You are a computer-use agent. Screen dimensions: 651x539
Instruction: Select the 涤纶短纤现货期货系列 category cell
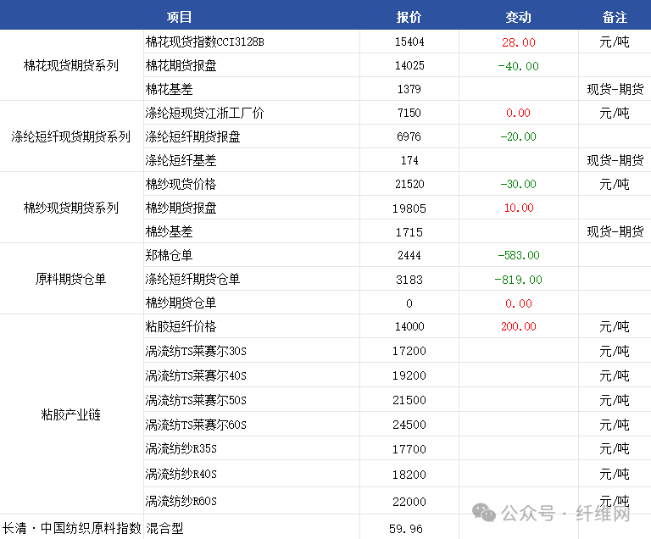click(71, 136)
